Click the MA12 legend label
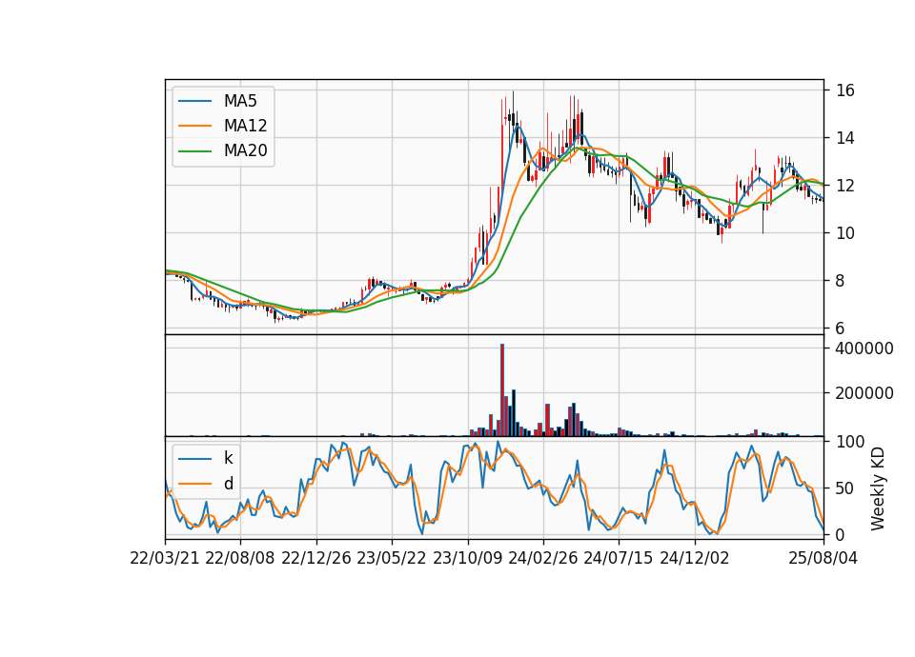The image size is (915, 657). click(x=245, y=126)
